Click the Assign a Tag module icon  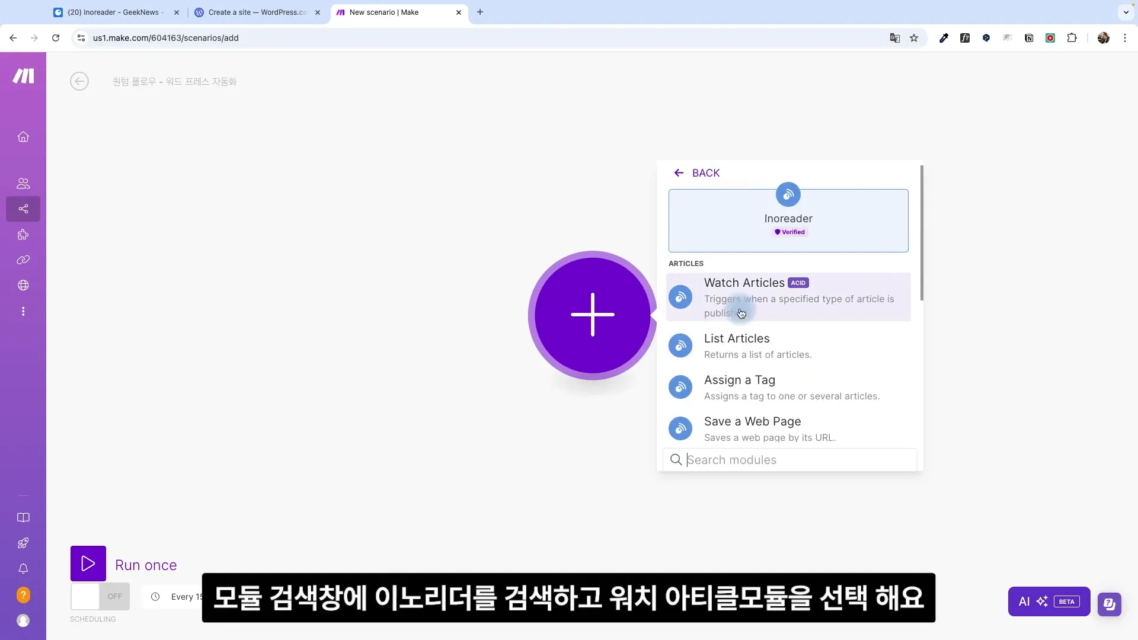pos(680,387)
